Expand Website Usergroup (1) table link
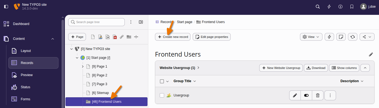379x108 pixels. (180, 68)
